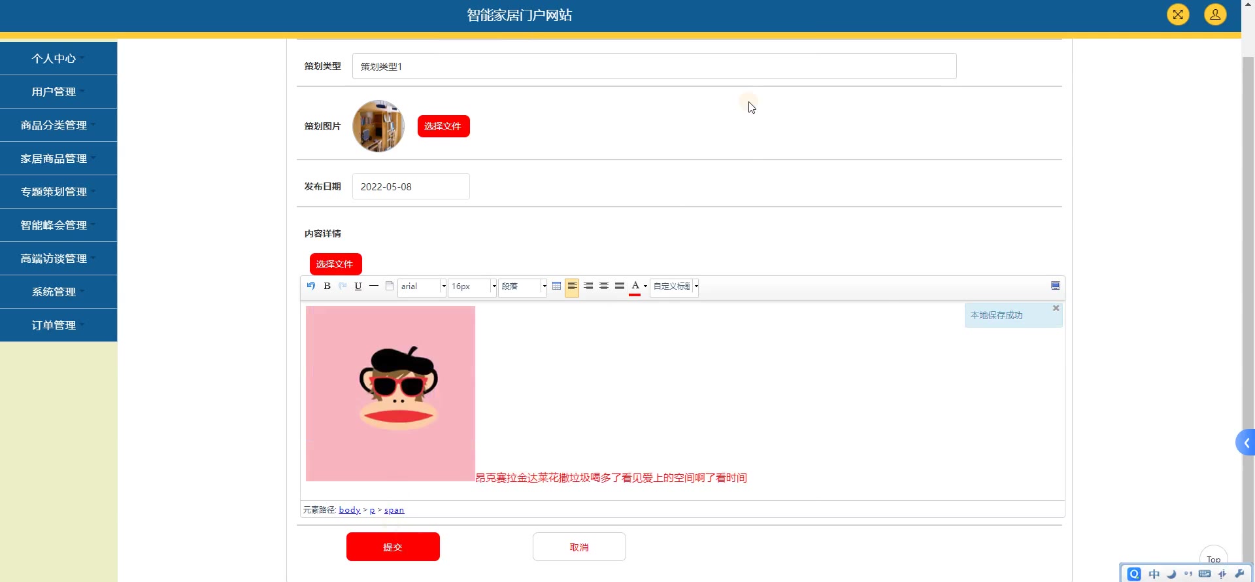The image size is (1255, 582).
Task: Toggle the moon half-width mode icon
Action: [x=1171, y=573]
